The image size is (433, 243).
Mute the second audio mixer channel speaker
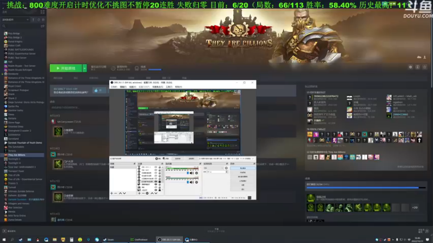(x=192, y=183)
